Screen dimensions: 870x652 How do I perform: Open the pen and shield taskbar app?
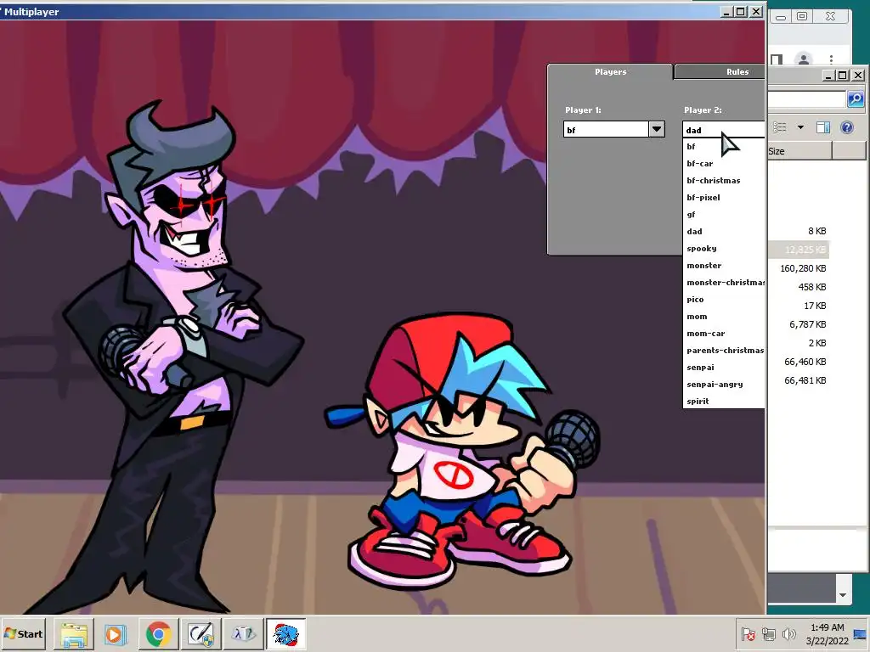(x=201, y=633)
